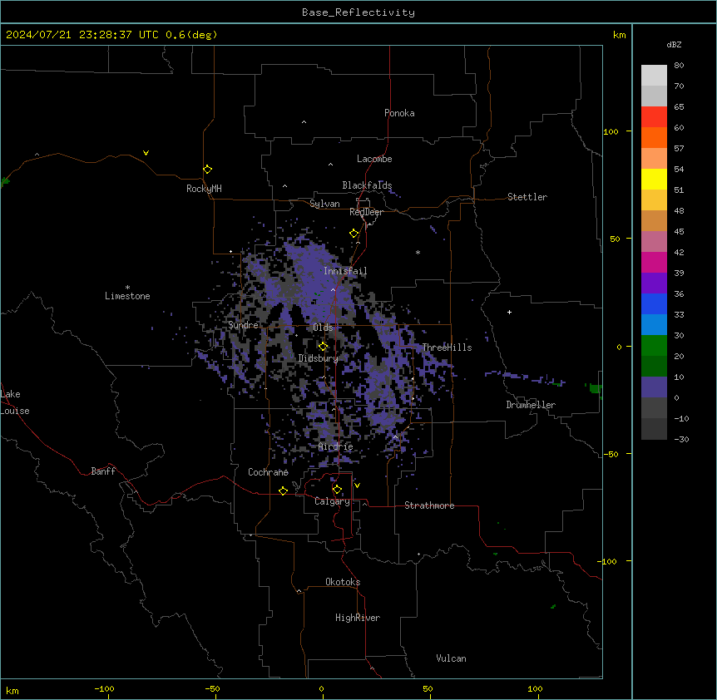Click the white asterisk marker east of Innisfail

[x=418, y=252]
